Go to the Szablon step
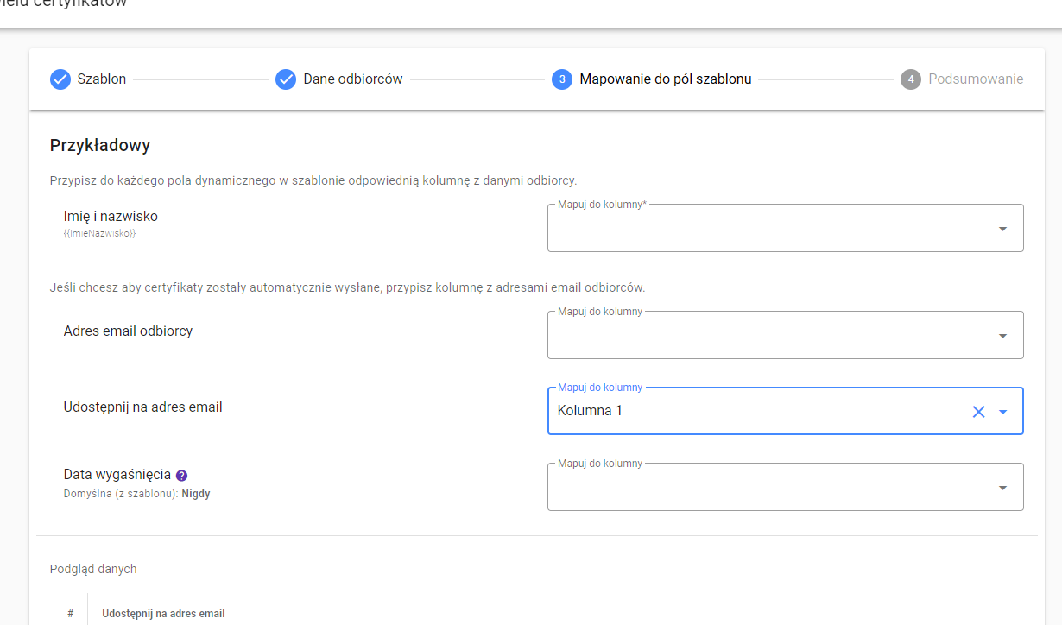This screenshot has width=1062, height=625. coord(102,79)
